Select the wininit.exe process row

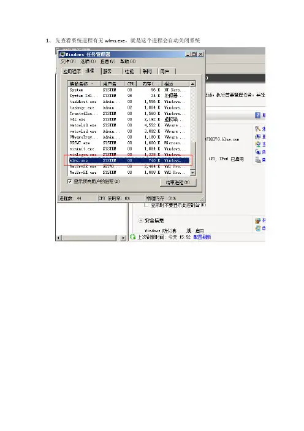pos(129,149)
